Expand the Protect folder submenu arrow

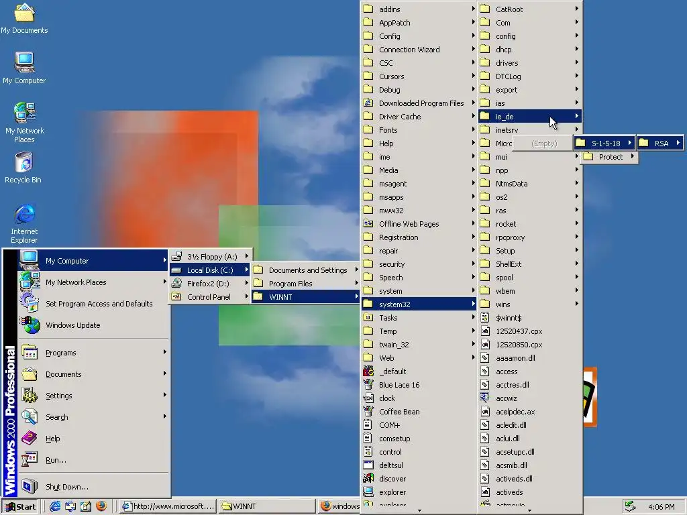point(632,156)
